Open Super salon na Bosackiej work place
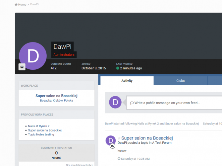 (x=56, y=96)
